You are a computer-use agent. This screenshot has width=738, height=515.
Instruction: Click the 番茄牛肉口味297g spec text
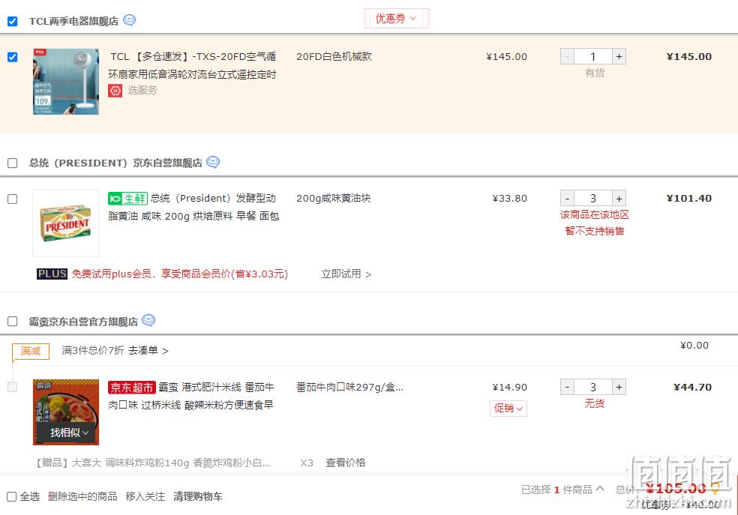349,387
